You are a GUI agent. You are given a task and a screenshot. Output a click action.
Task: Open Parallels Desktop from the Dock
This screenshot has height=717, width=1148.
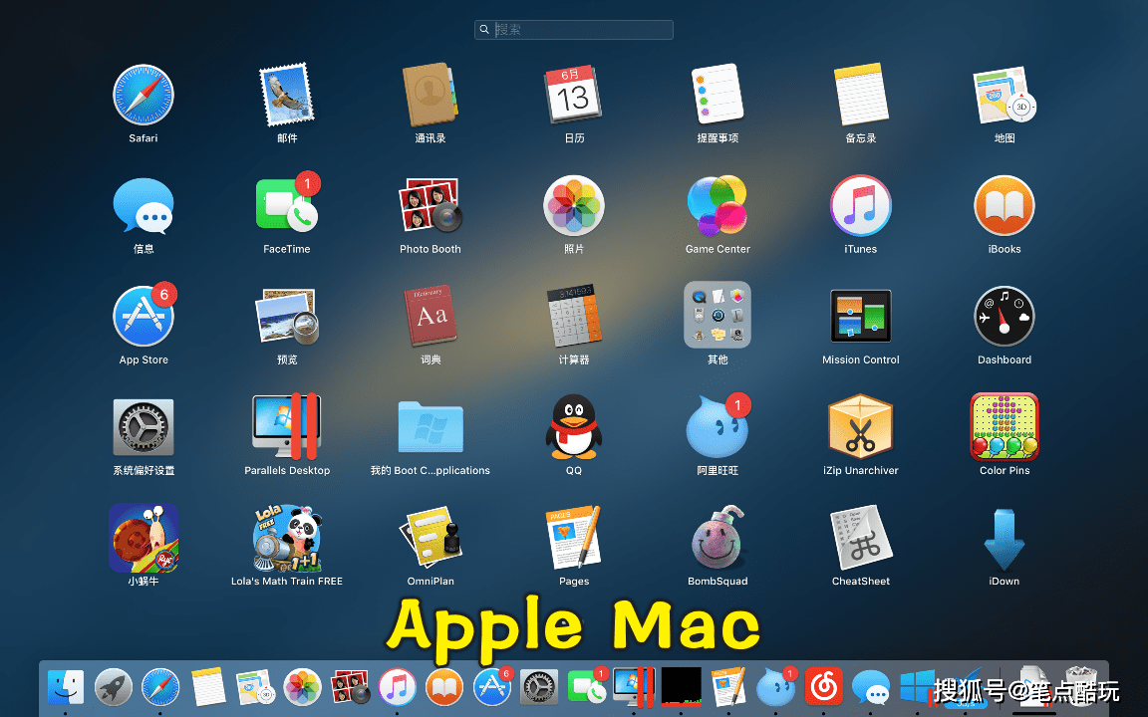click(634, 687)
